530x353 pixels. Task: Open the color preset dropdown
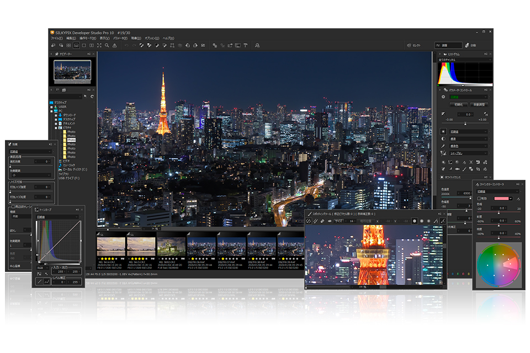468,146
